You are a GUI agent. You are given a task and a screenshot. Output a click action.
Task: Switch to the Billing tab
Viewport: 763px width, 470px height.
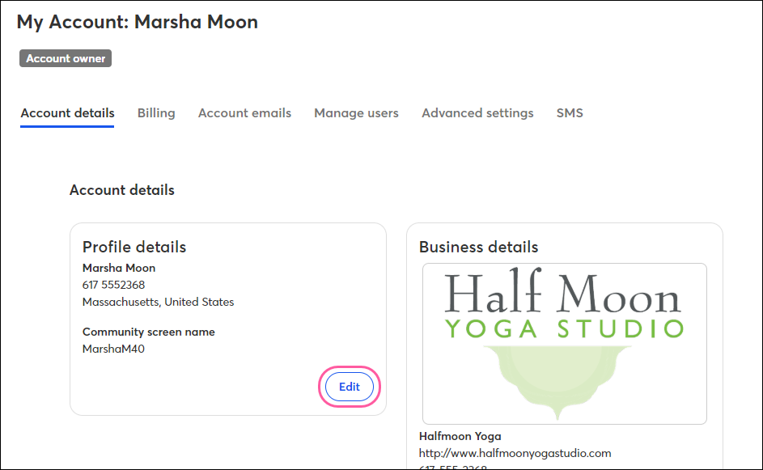click(156, 113)
